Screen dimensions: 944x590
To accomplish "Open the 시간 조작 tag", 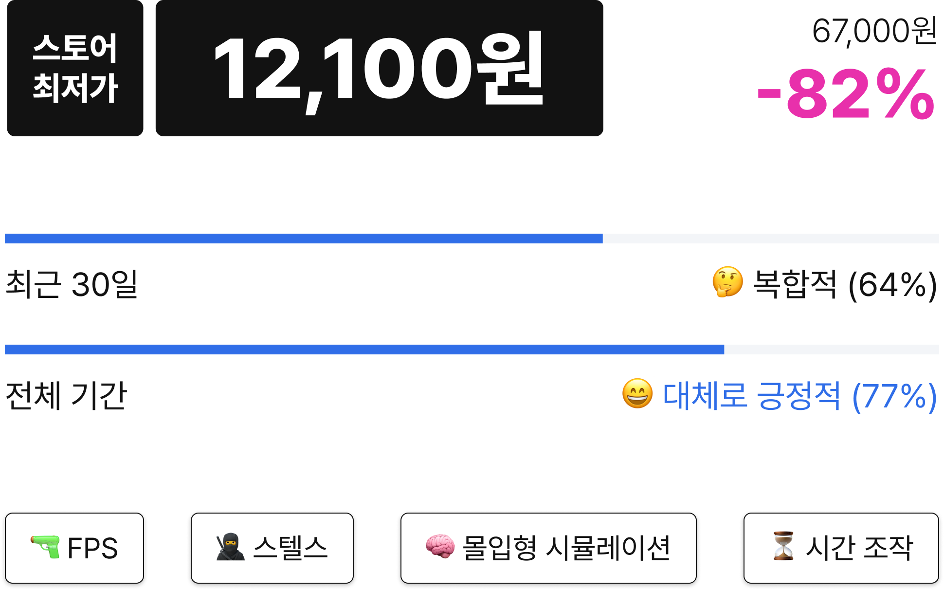I will coord(841,548).
